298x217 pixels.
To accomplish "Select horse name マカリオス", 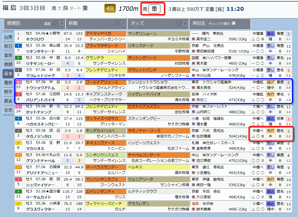I will [x=35, y=149].
